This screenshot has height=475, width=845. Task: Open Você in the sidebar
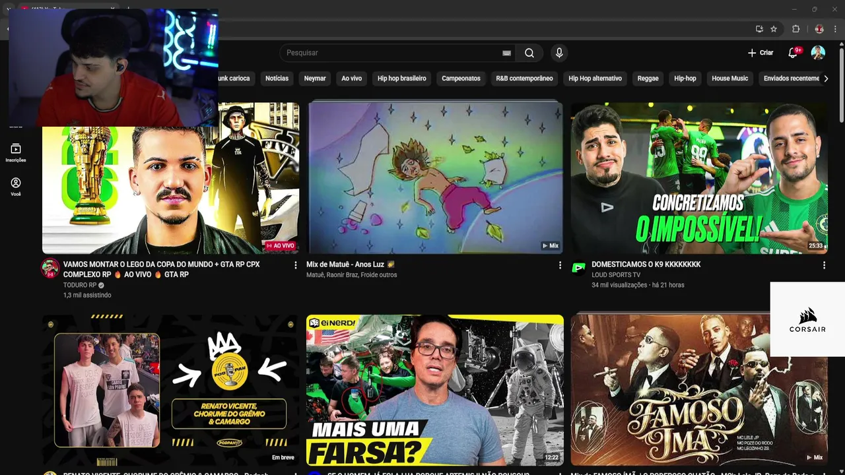16,187
